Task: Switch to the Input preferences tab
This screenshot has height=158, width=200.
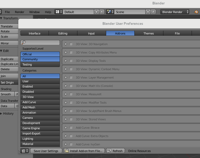Action: pyautogui.click(x=92, y=33)
